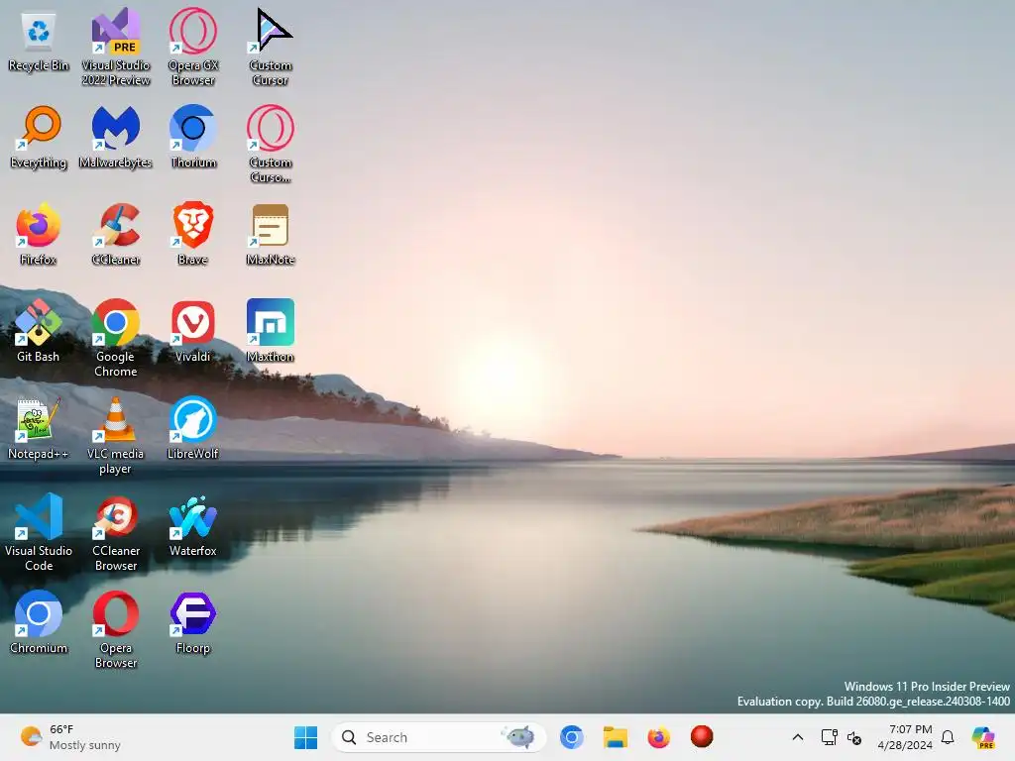1015x761 pixels.
Task: Open the weather widget showing 66°F
Action: [70, 737]
